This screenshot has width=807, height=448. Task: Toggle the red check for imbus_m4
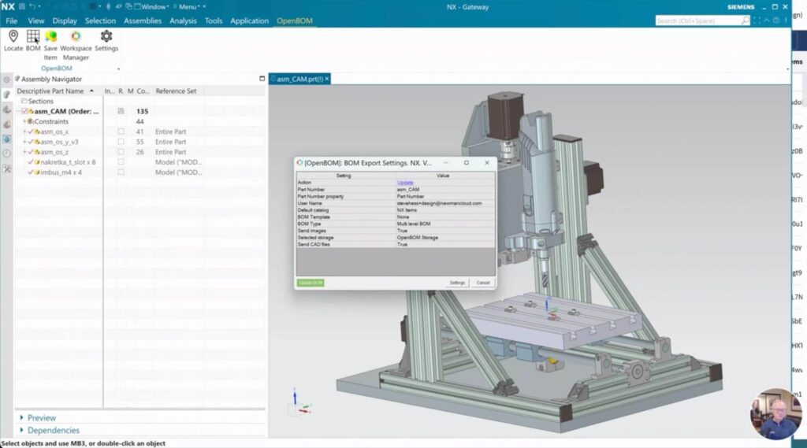[31, 172]
